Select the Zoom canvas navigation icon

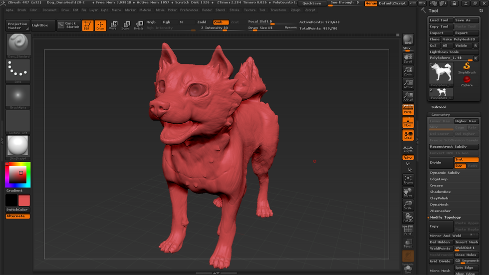[x=408, y=71]
